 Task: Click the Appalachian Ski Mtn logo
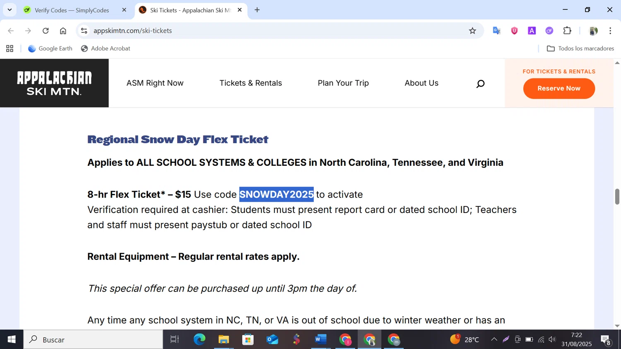pos(54,83)
